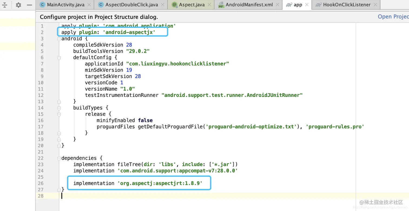
Task: Close the HookOnClickListener tab
Action: pyautogui.click(x=375, y=5)
